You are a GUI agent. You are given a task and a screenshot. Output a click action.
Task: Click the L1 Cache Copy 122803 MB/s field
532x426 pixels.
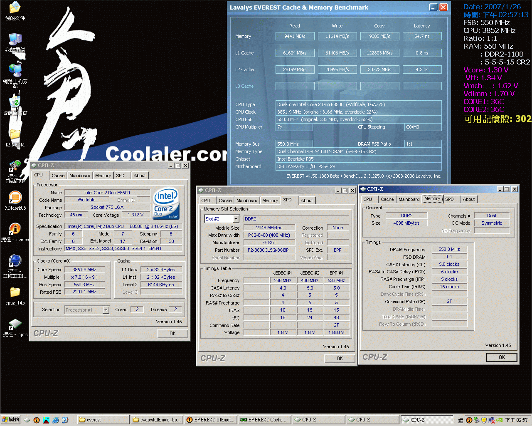tap(379, 53)
